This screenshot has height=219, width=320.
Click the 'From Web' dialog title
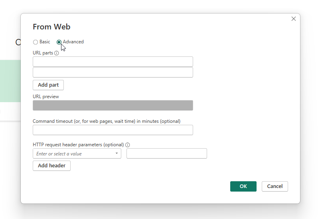(x=51, y=27)
